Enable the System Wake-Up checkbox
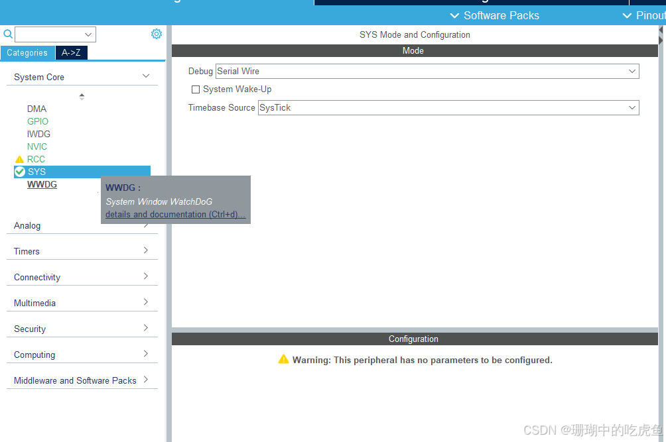Image resolution: width=666 pixels, height=442 pixels. (x=196, y=89)
